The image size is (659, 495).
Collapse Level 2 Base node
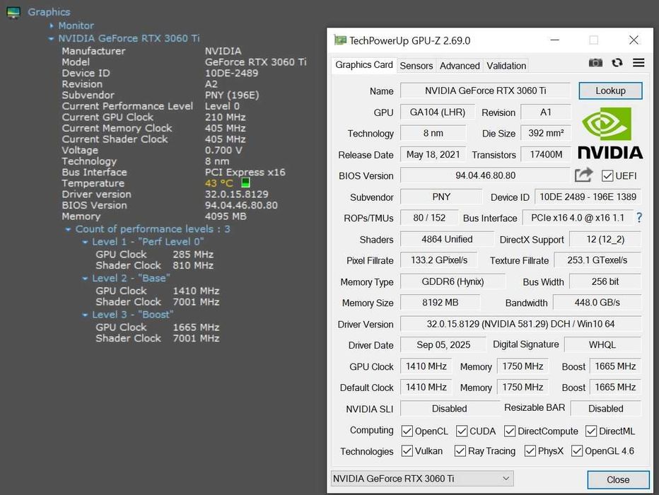point(85,279)
